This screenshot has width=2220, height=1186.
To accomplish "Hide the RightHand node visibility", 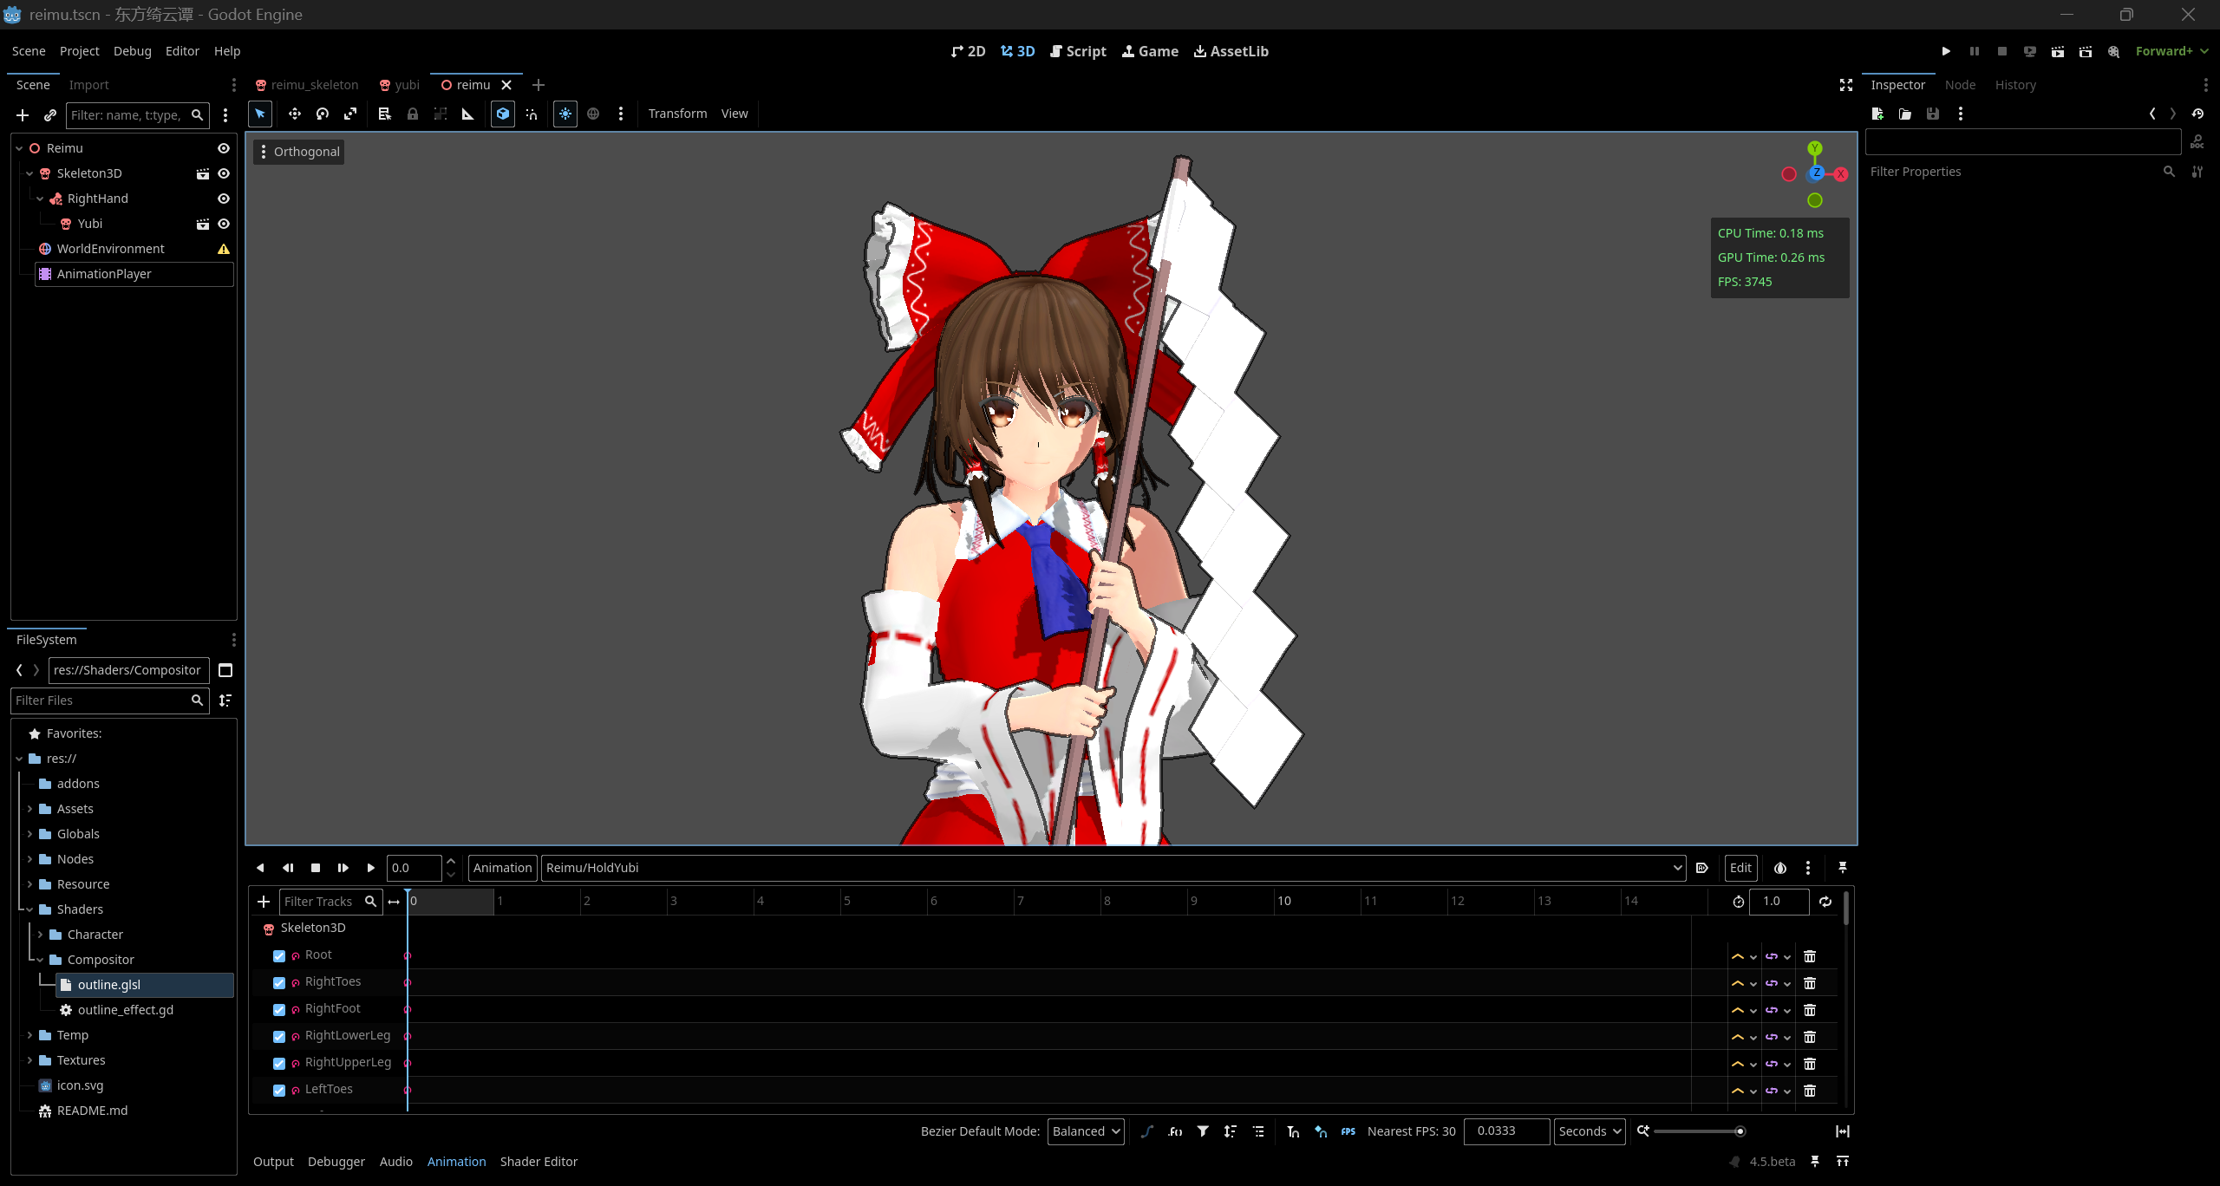I will pos(224,199).
